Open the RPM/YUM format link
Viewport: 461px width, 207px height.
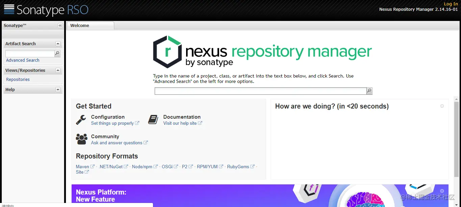(x=207, y=167)
